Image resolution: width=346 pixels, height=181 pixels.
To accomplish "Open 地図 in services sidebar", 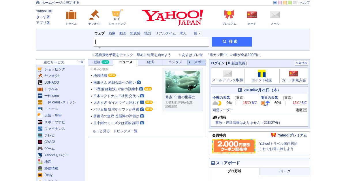I will pos(48,162).
